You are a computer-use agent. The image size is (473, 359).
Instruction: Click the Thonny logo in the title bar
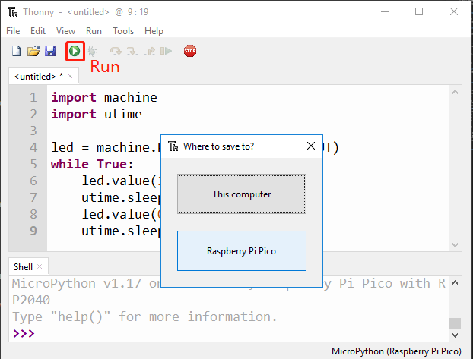coord(13,12)
